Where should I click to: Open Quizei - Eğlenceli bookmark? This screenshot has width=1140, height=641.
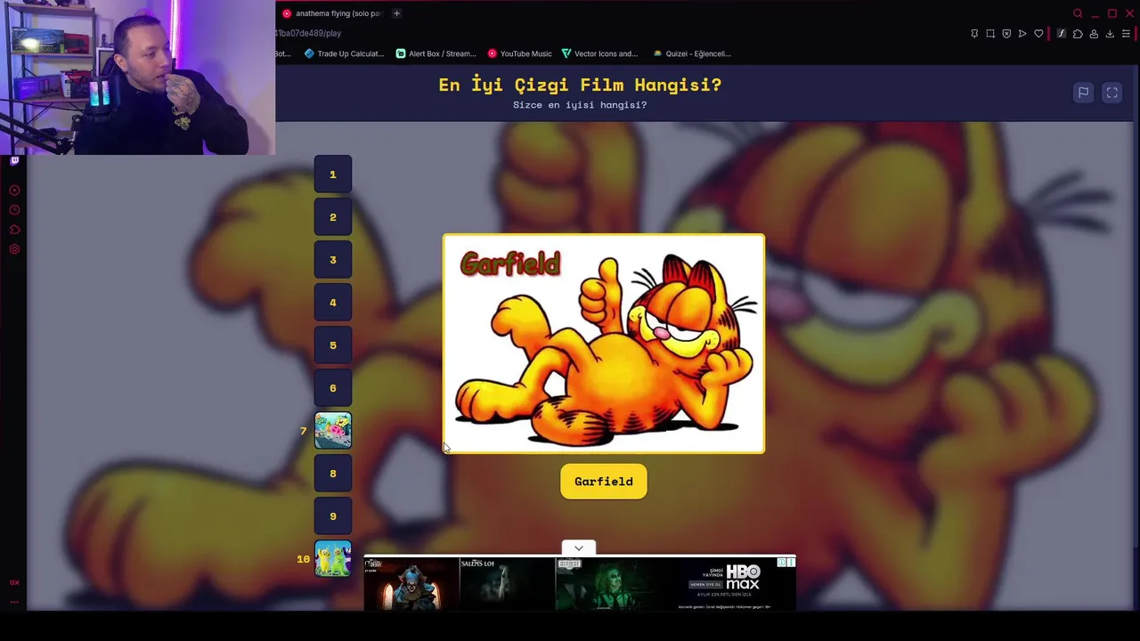pyautogui.click(x=692, y=53)
